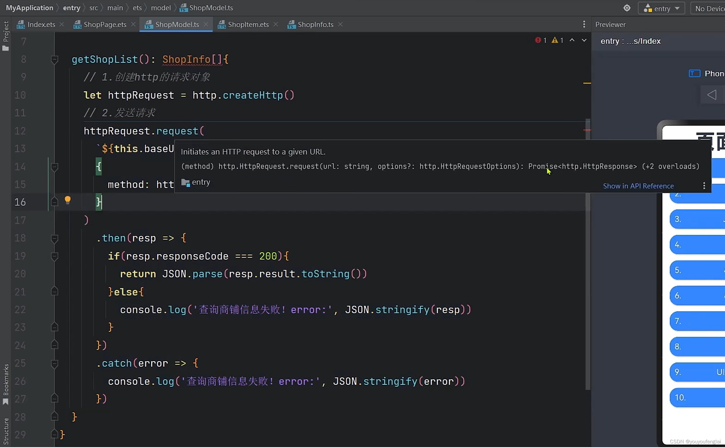The width and height of the screenshot is (725, 447).
Task: Click the error count indicator
Action: 540,40
